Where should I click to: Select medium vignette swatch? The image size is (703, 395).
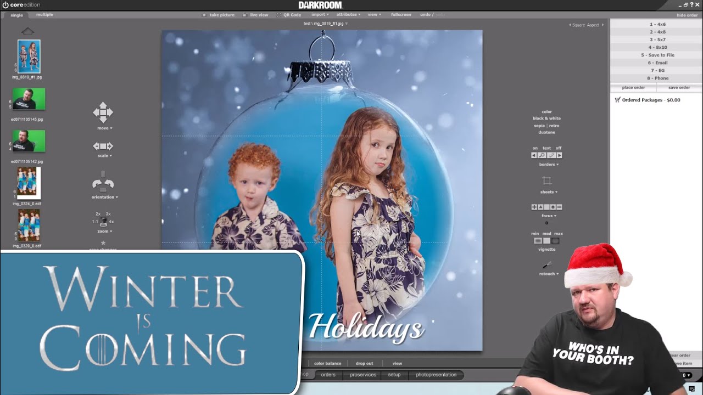click(546, 241)
